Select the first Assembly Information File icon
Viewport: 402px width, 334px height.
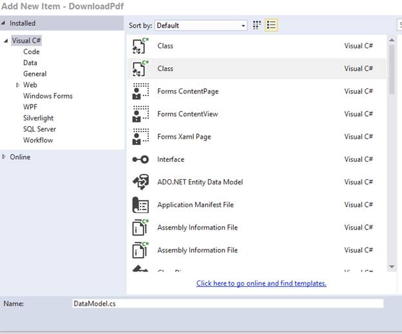coord(140,228)
